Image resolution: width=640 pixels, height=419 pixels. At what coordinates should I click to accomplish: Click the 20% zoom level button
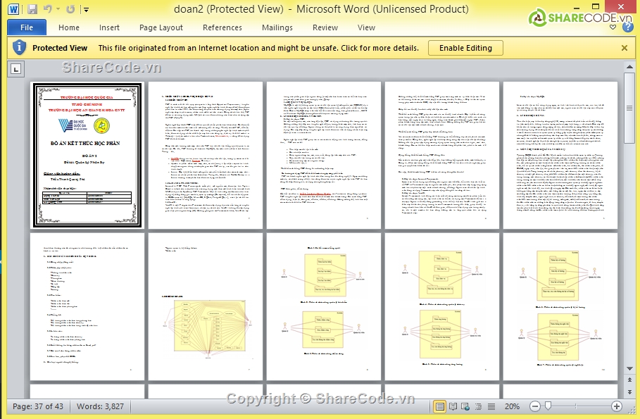(512, 406)
